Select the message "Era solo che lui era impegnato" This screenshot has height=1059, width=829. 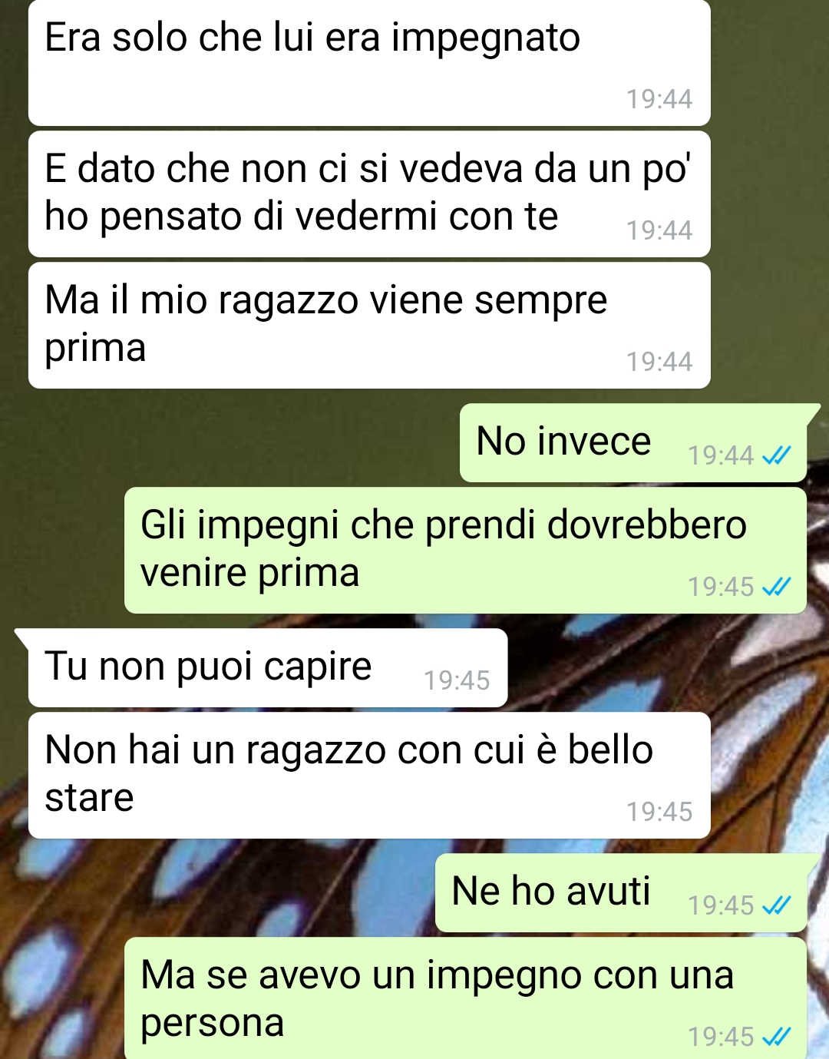coord(369,63)
